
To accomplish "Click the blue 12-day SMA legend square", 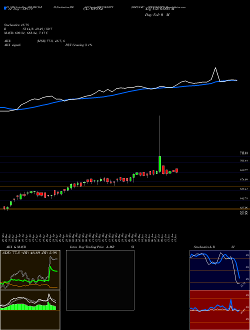I will coord(5,8).
